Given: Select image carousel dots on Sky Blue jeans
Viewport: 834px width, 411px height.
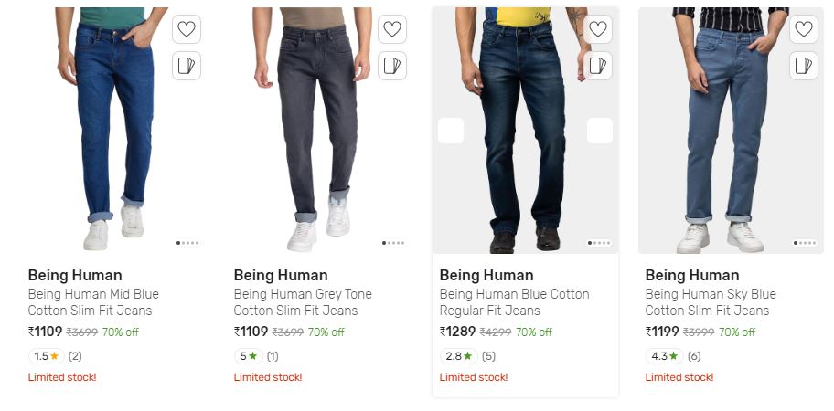Looking at the screenshot, I should pos(805,243).
